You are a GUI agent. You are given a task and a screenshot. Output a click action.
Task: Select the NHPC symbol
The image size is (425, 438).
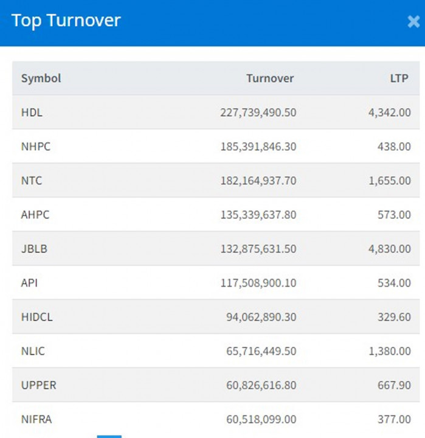point(35,147)
